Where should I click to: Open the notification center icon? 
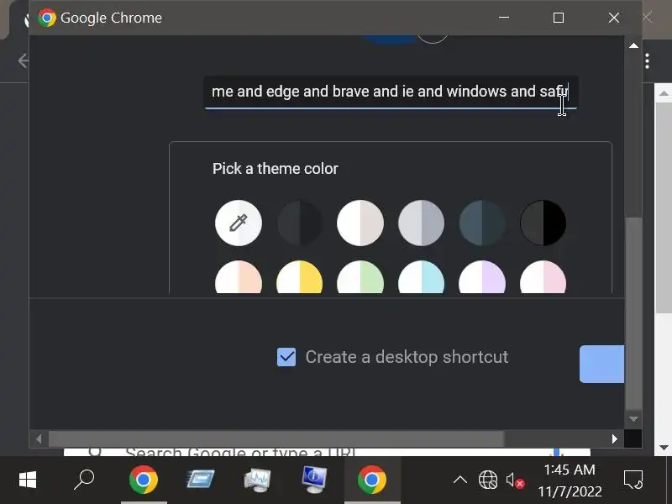coord(633,480)
